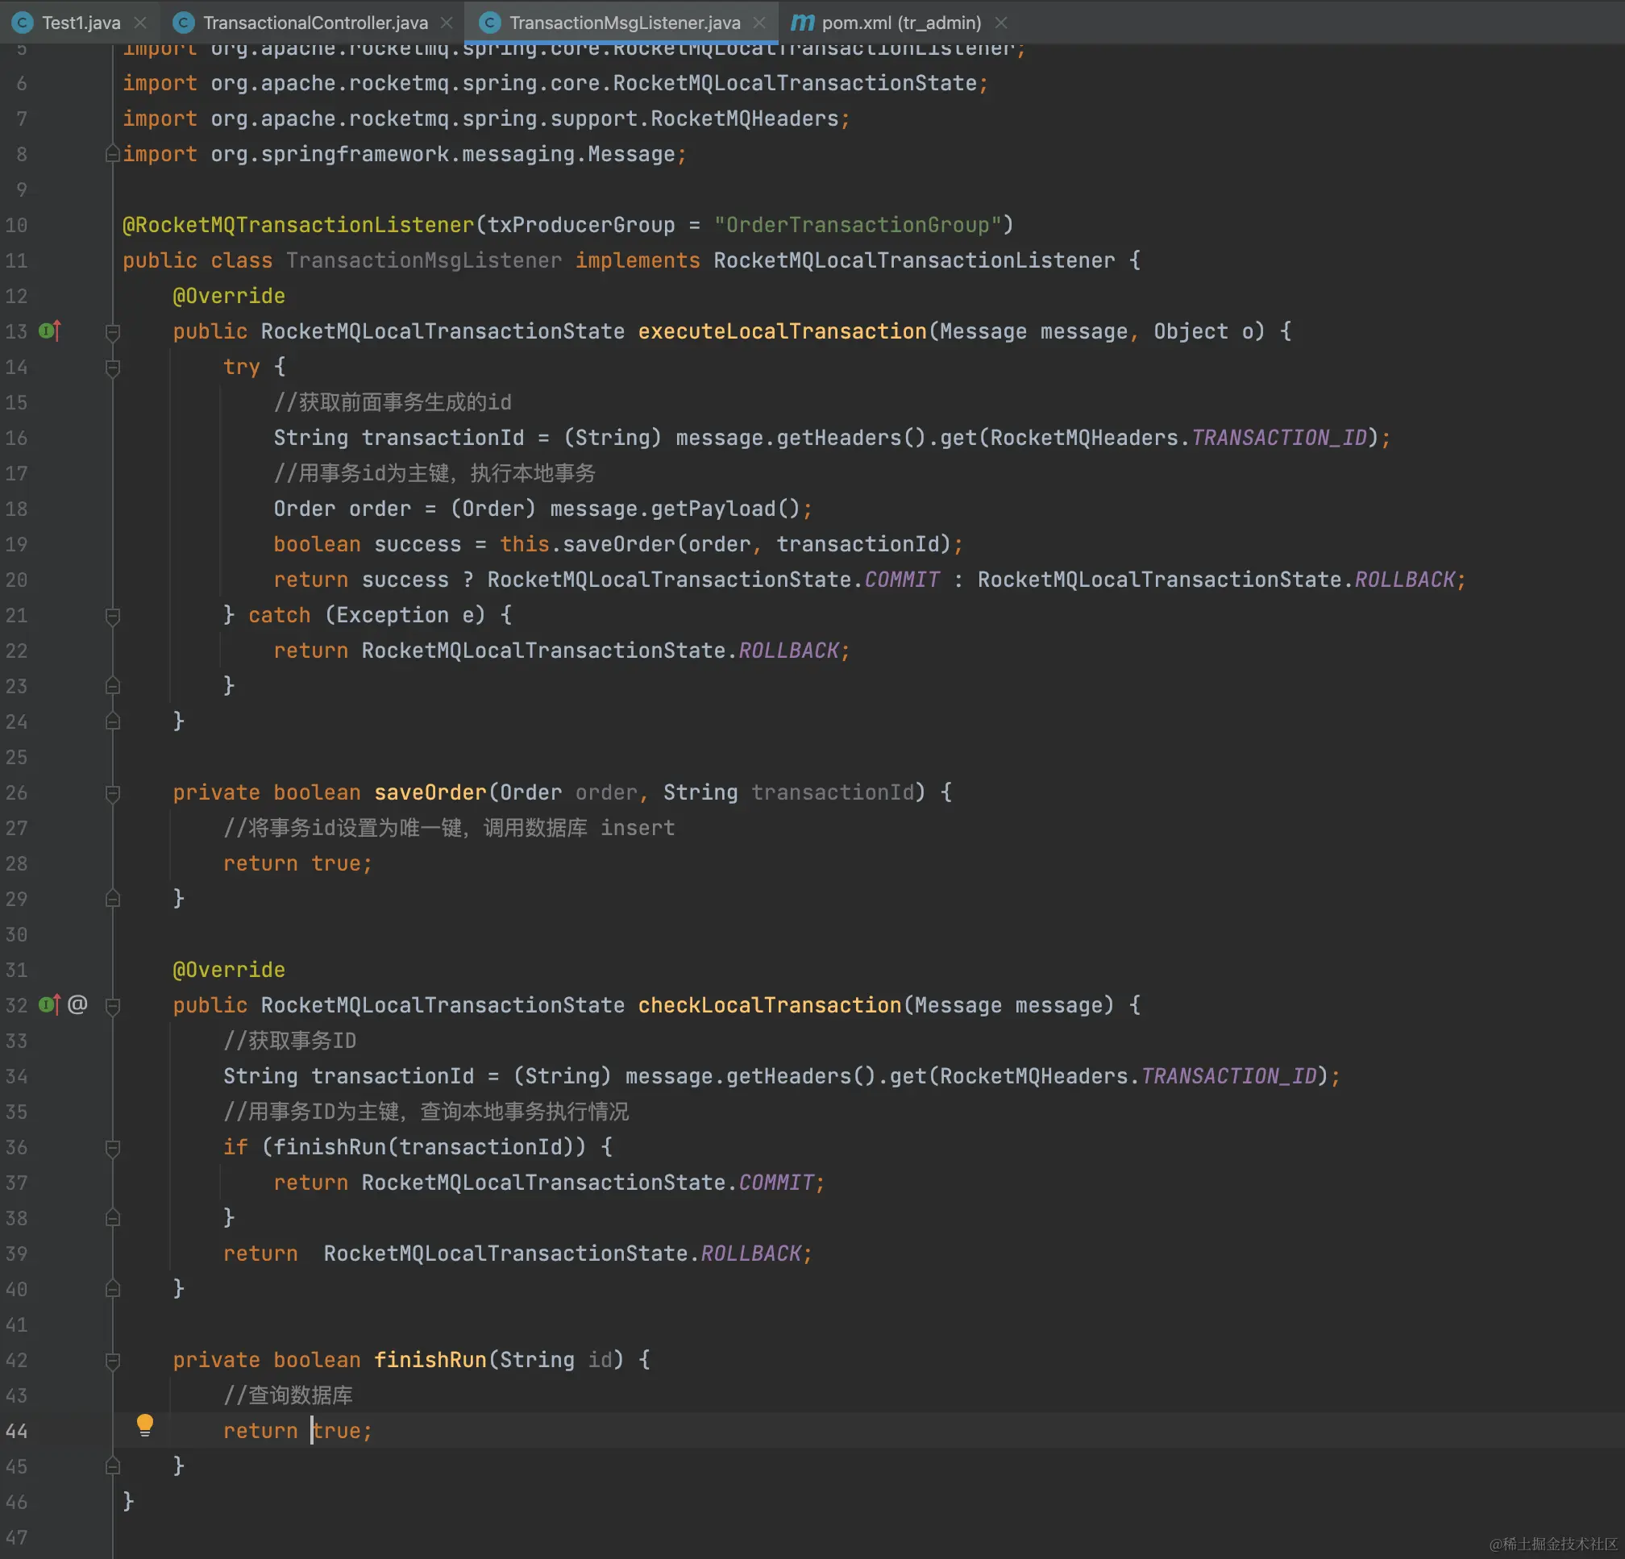
Task: Click implements-method gutter icon on line 32
Action: [50, 1005]
